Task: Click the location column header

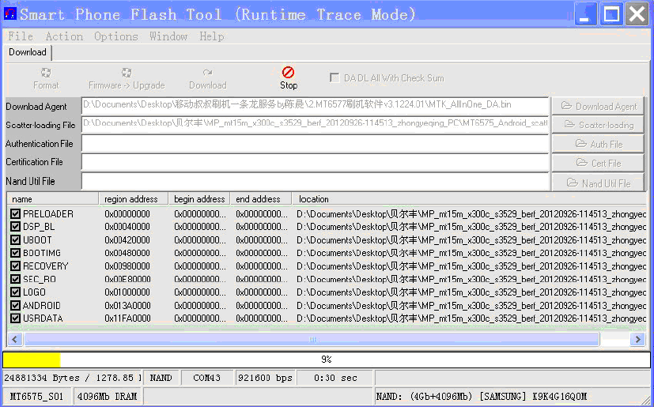Action: [470, 199]
